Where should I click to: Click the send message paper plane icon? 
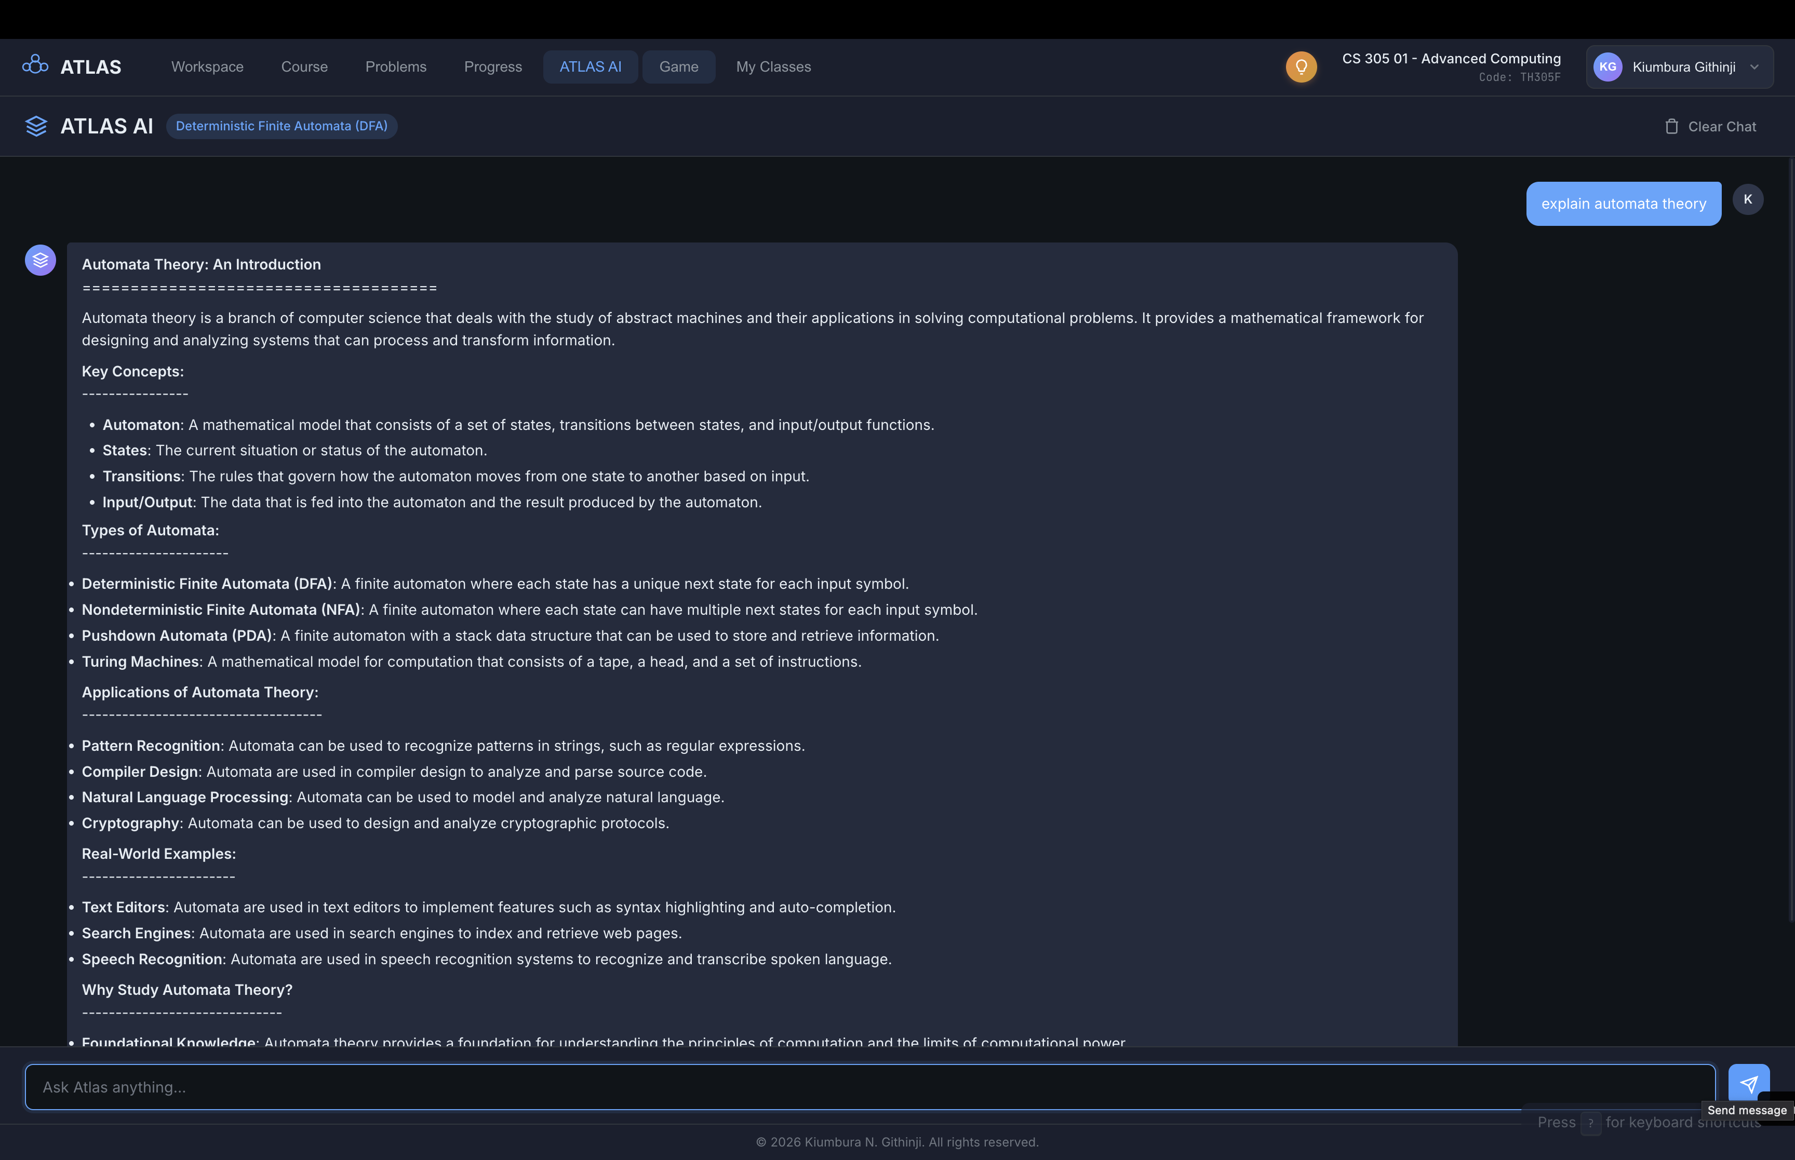(x=1749, y=1084)
